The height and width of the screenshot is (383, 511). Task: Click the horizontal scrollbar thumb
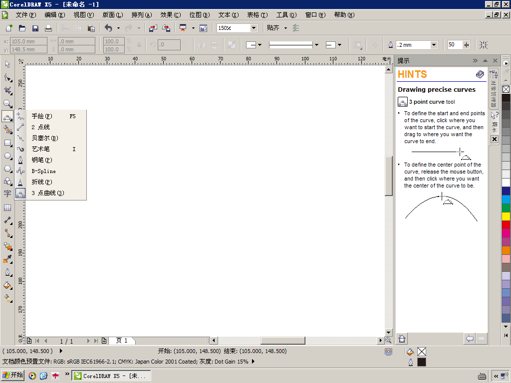coord(283,341)
